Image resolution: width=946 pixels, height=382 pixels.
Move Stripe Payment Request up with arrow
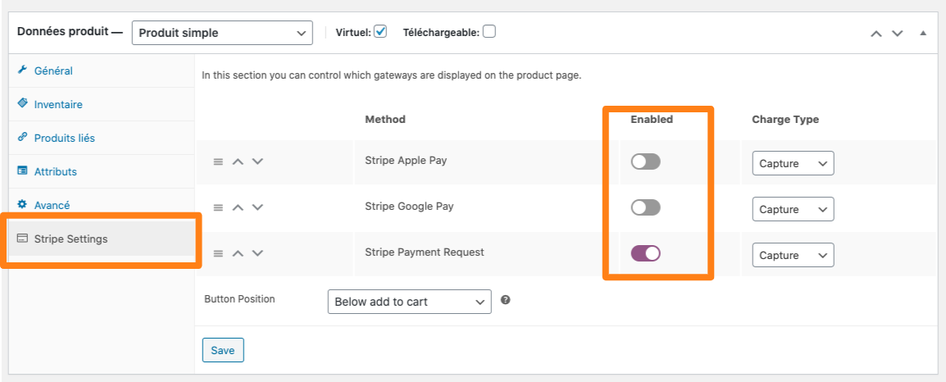point(238,252)
